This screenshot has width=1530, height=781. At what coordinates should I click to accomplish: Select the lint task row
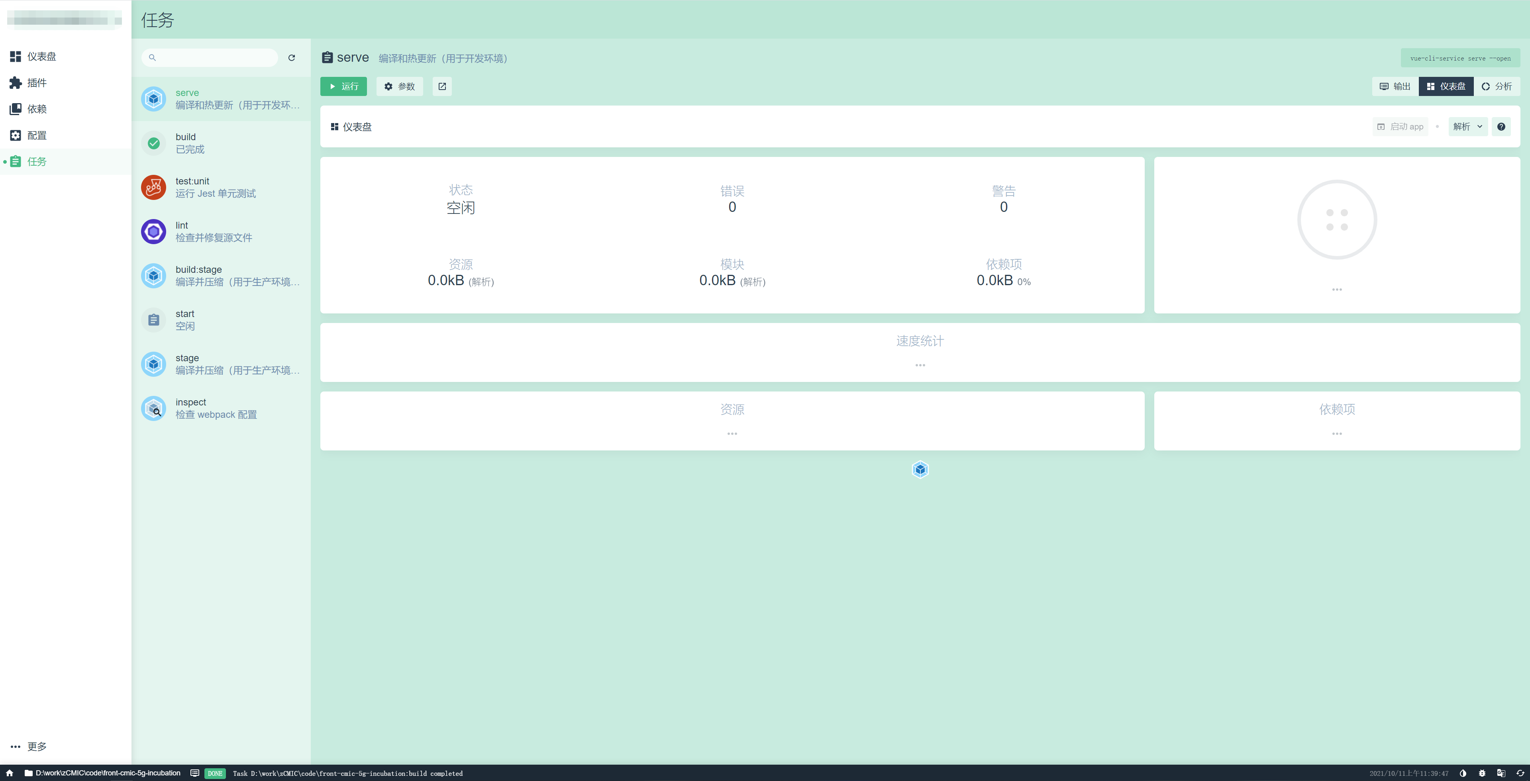point(221,231)
